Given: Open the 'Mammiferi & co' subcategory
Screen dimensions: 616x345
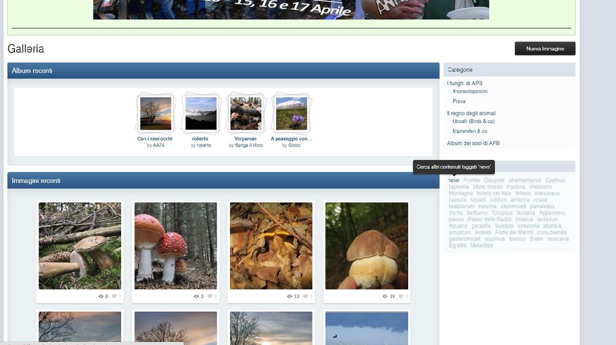Looking at the screenshot, I should (470, 131).
